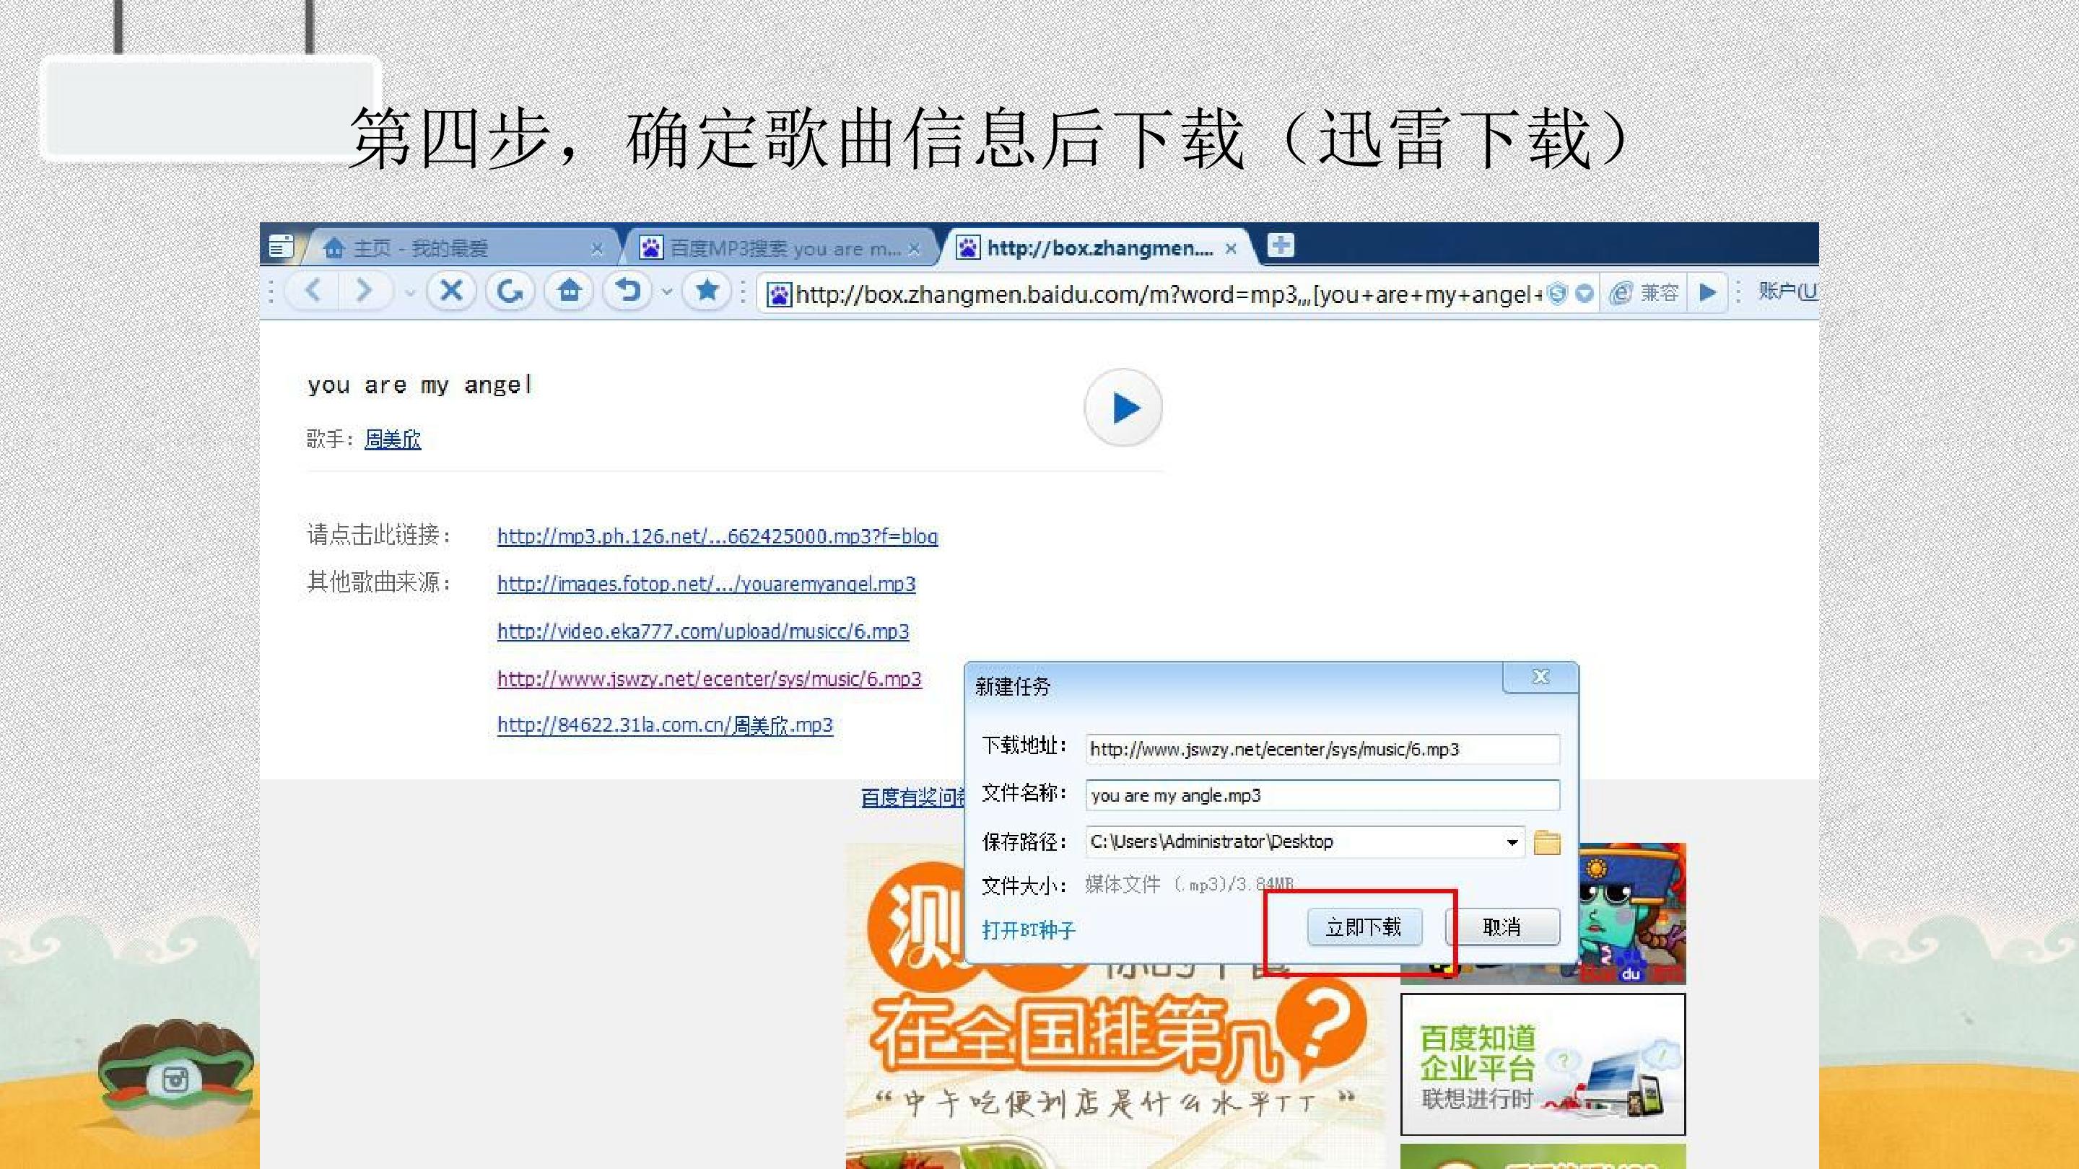Open favorites with the star icon
This screenshot has height=1169, width=2079.
coord(707,289)
